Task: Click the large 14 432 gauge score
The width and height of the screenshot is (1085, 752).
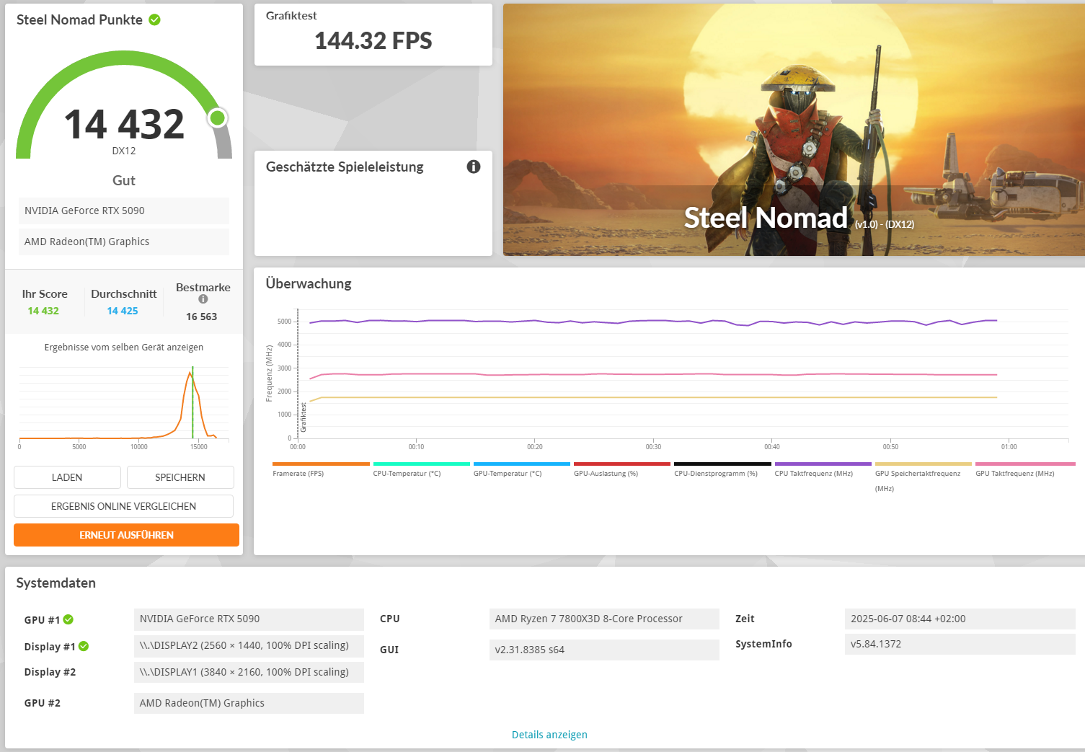Action: pos(124,124)
